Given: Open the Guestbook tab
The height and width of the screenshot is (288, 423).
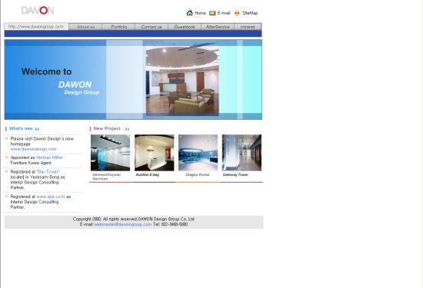Looking at the screenshot, I should click(185, 27).
